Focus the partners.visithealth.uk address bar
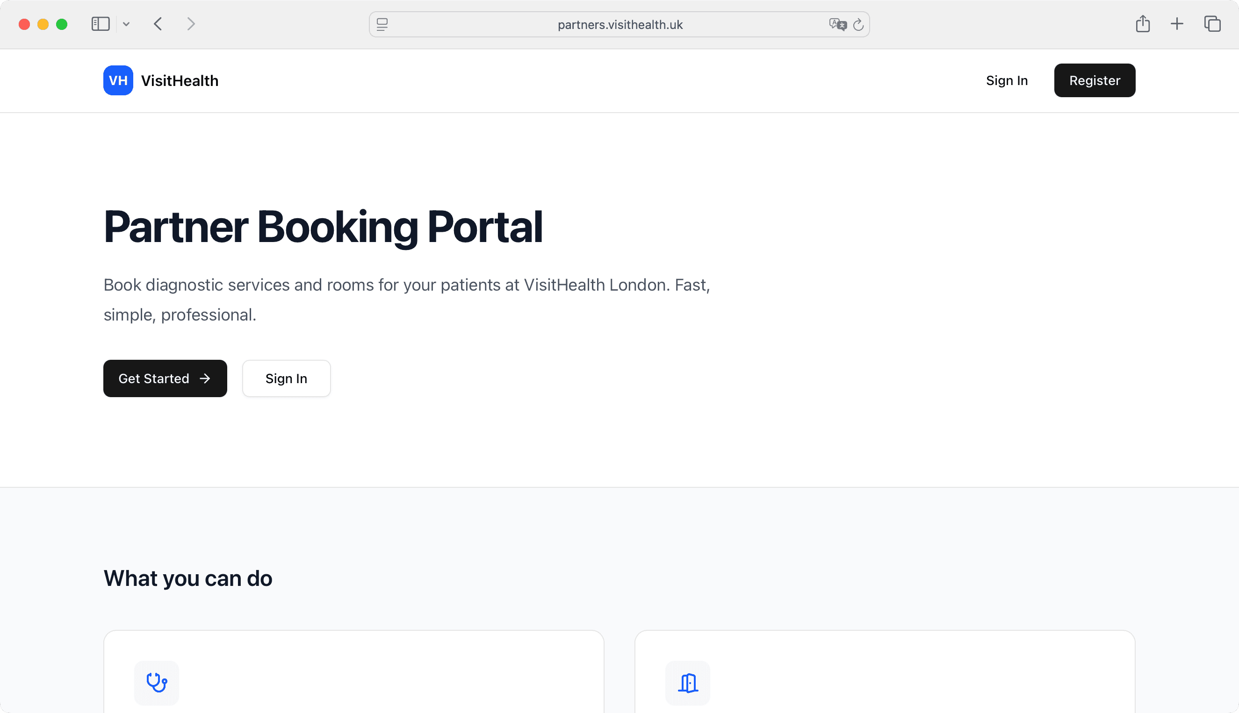Viewport: 1239px width, 713px height. (x=619, y=24)
